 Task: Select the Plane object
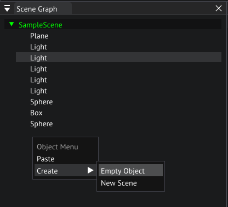click(x=39, y=36)
